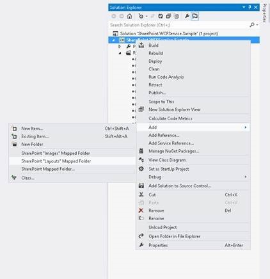Click the Refresh icon in the toolbar

[161, 16]
